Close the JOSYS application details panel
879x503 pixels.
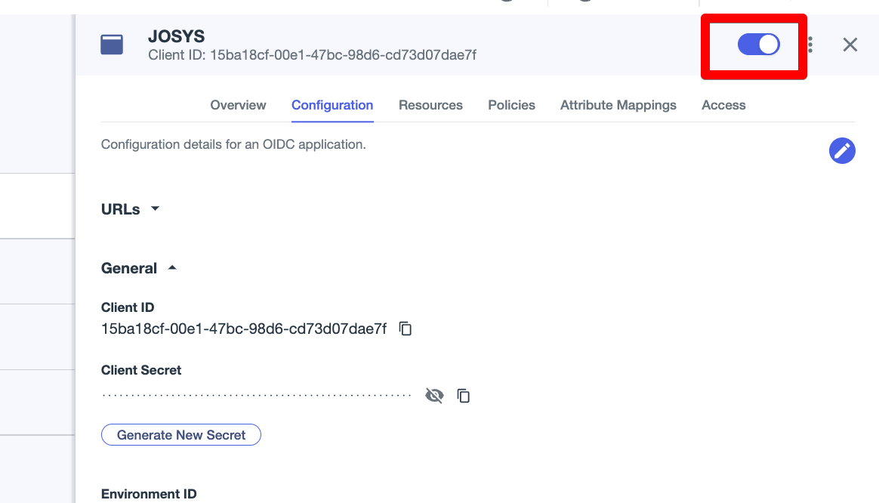(850, 45)
